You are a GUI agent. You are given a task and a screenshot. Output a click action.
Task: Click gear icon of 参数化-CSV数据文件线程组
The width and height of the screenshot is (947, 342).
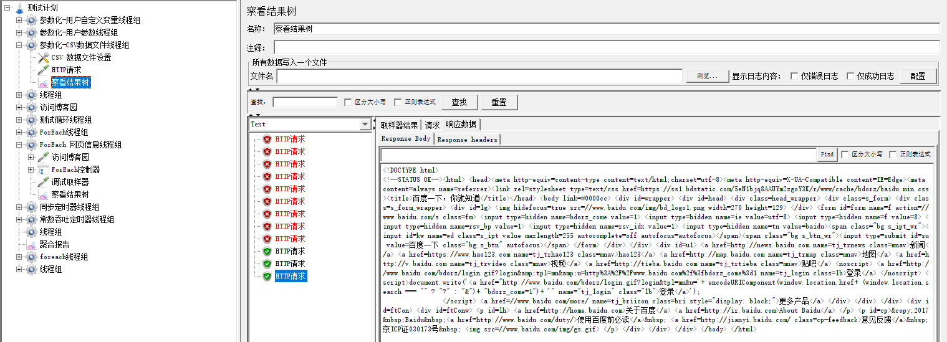[31, 45]
